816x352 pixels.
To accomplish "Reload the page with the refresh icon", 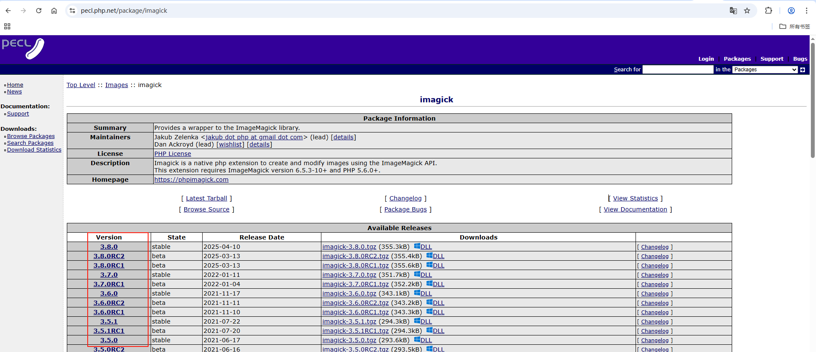I will click(x=39, y=11).
